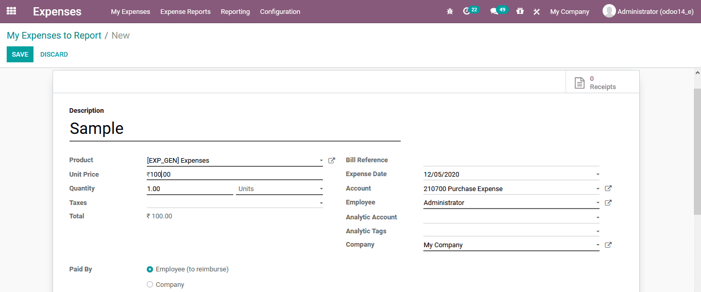The width and height of the screenshot is (701, 292).
Task: Open external link for Company field
Action: [x=608, y=245]
